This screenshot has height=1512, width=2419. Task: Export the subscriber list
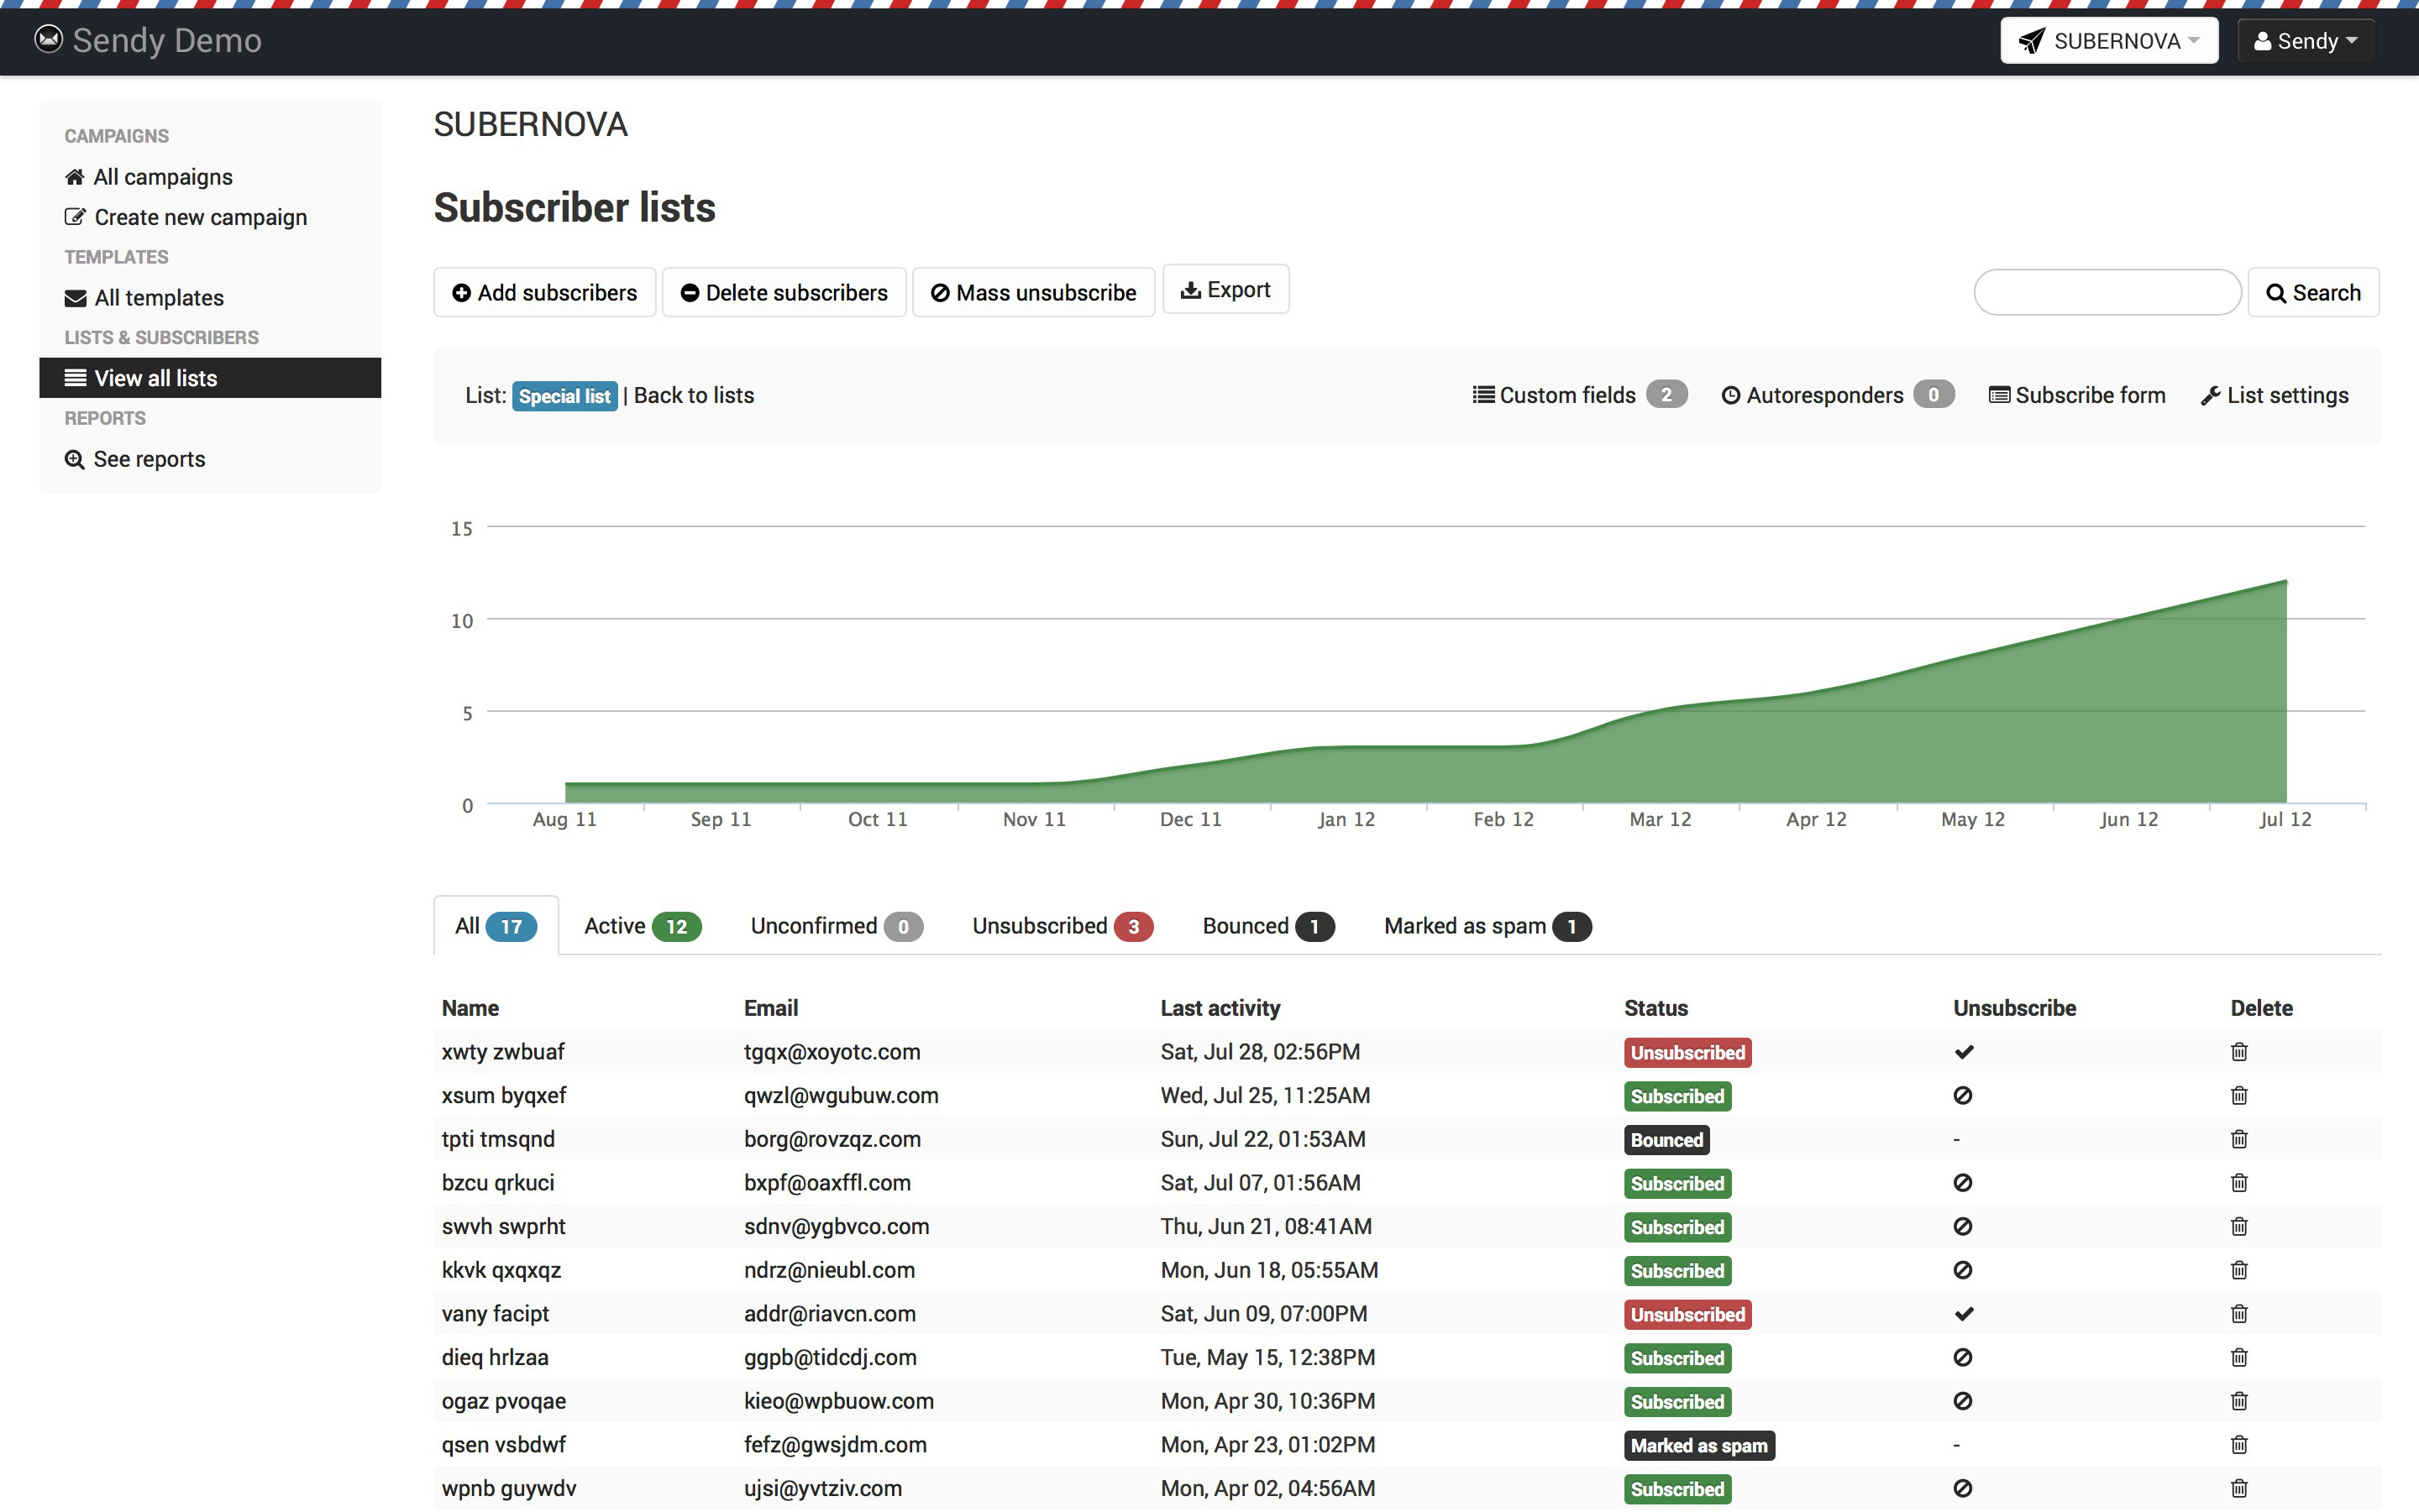coord(1225,290)
